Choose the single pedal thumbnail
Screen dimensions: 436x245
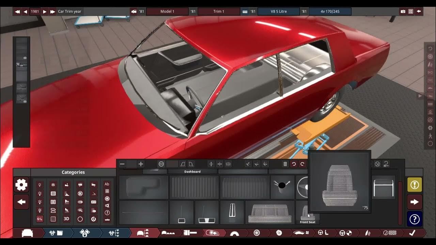[182, 212]
